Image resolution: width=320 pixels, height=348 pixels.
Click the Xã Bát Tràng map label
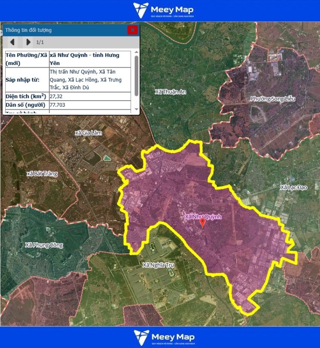(42, 173)
